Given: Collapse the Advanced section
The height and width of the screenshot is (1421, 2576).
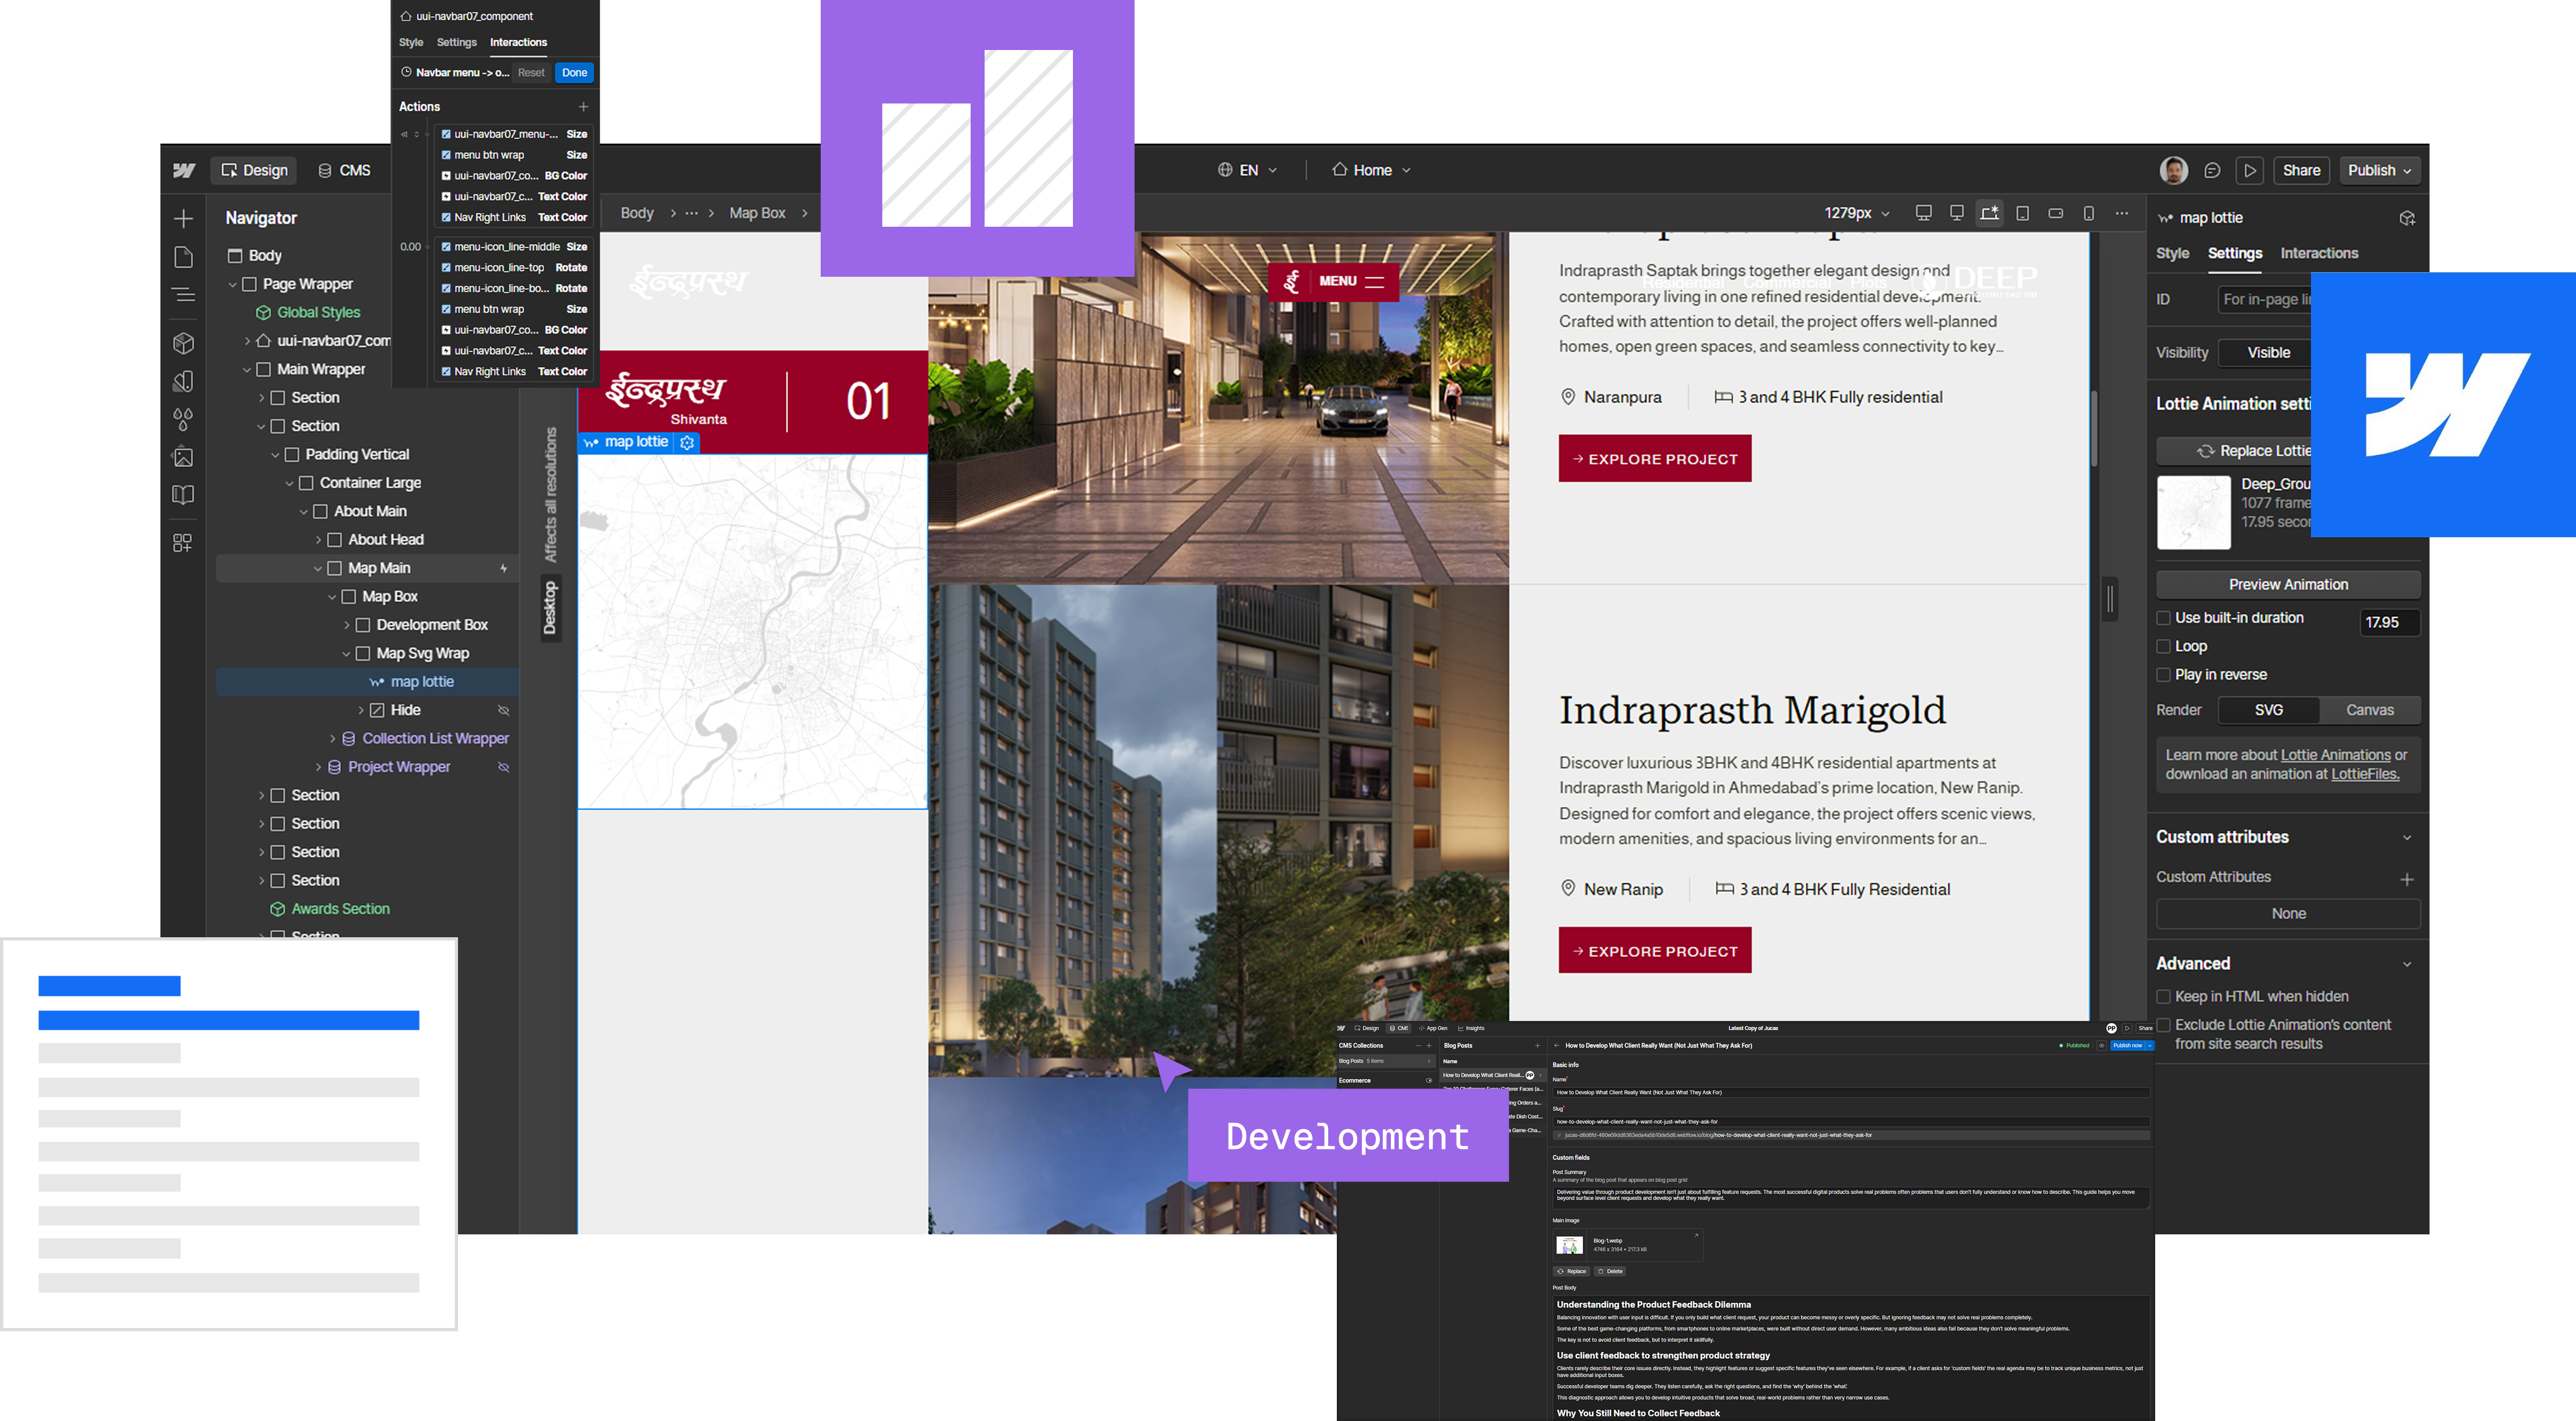Looking at the screenshot, I should (2407, 965).
